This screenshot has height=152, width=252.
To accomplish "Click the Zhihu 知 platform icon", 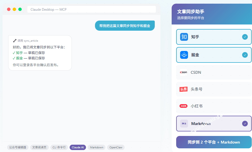I will click(x=184, y=37).
